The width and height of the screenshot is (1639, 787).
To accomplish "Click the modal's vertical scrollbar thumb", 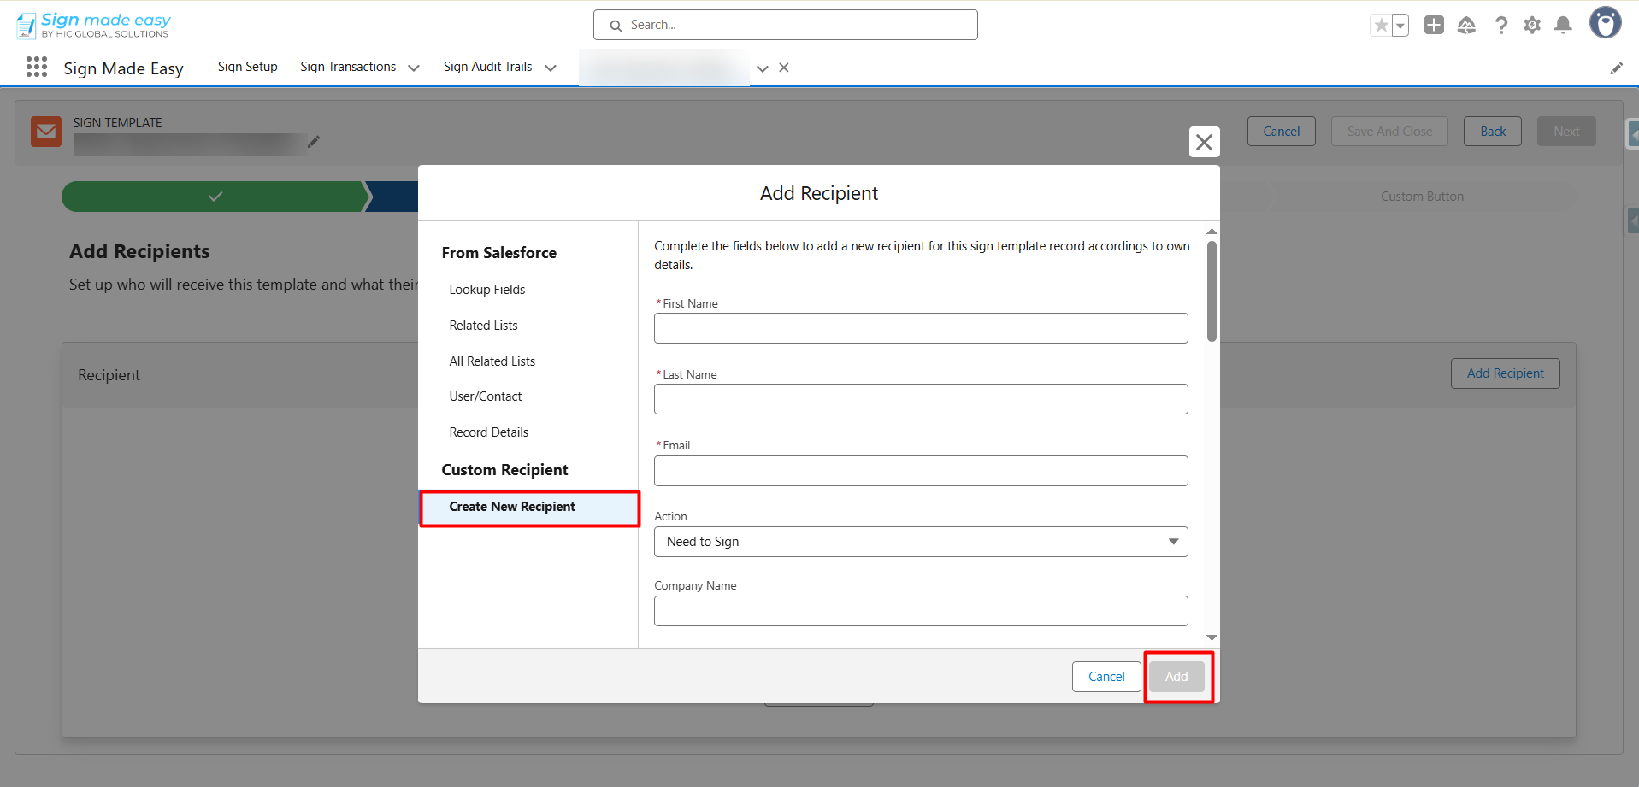I will point(1212,291).
